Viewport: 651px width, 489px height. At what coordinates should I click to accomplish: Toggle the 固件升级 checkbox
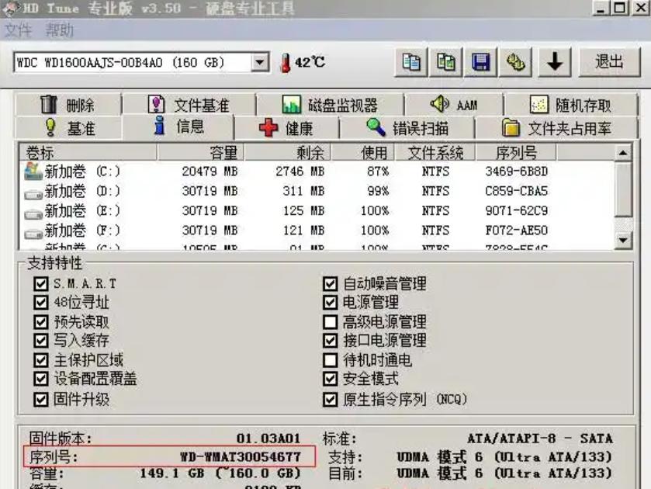[x=40, y=399]
